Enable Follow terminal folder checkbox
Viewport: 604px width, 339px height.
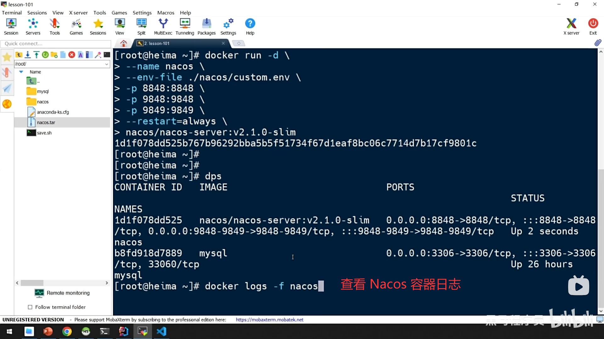[30, 307]
